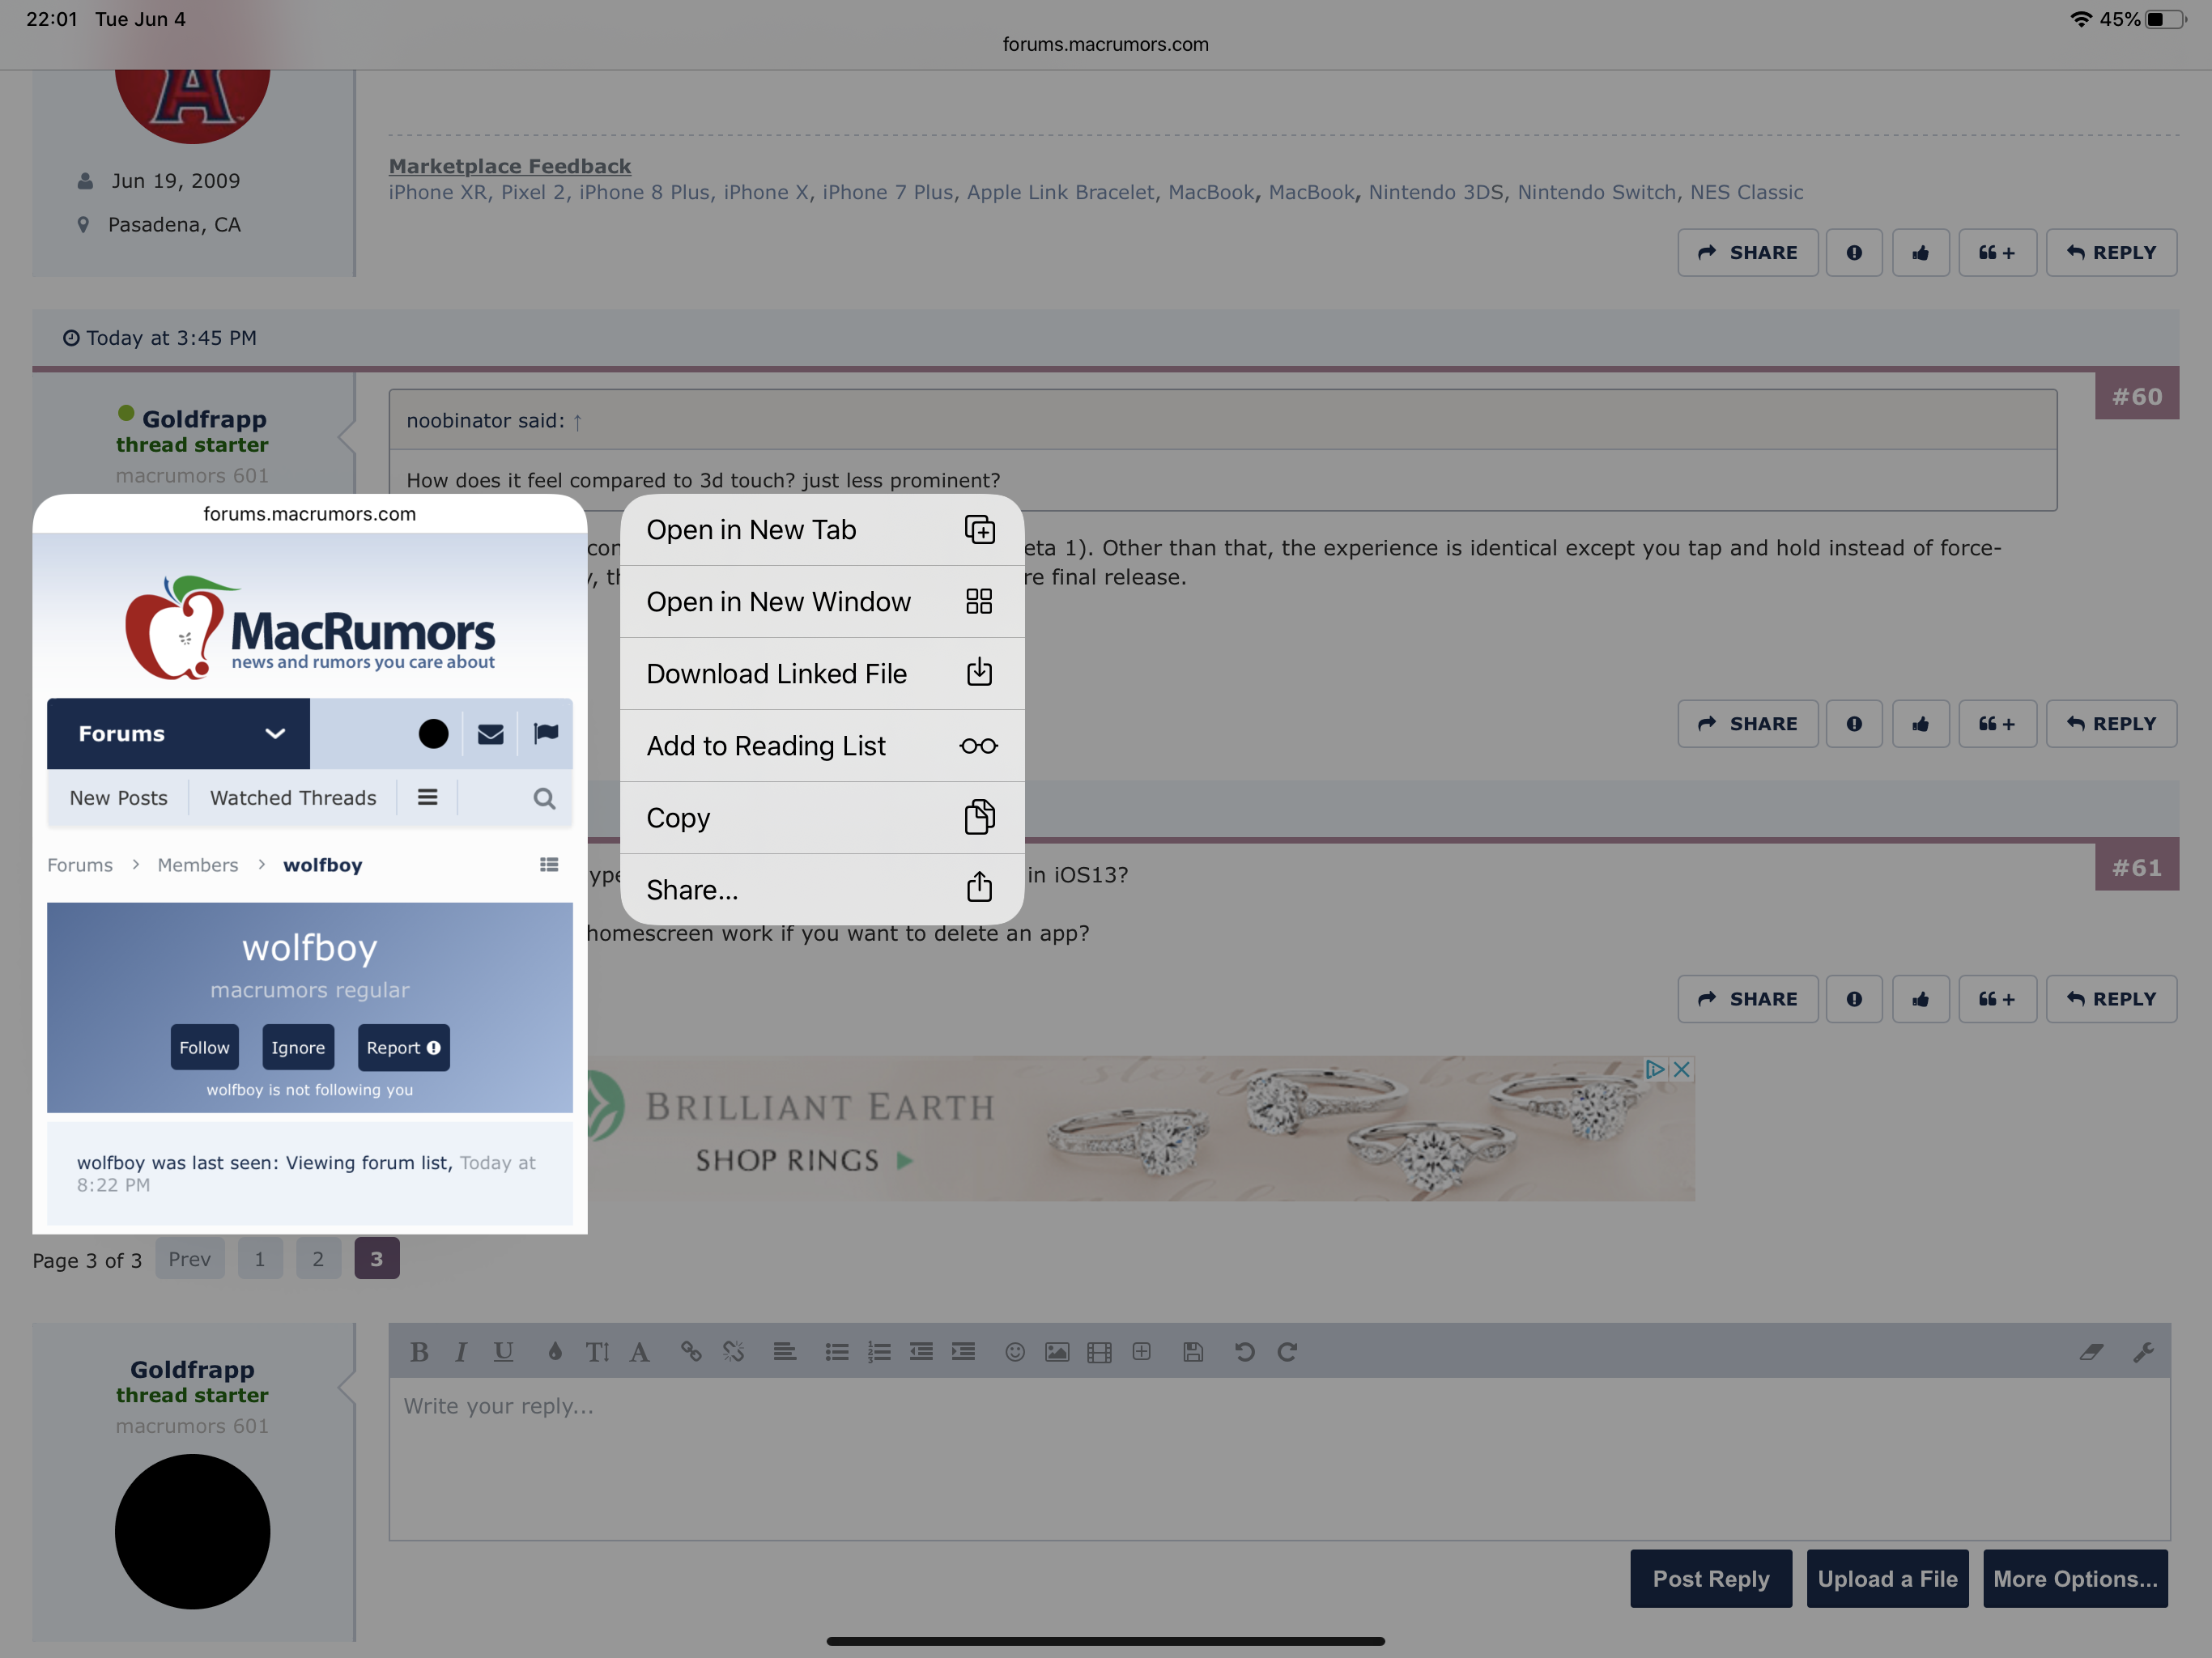Like post #60 with thumbs-up

point(1921,724)
